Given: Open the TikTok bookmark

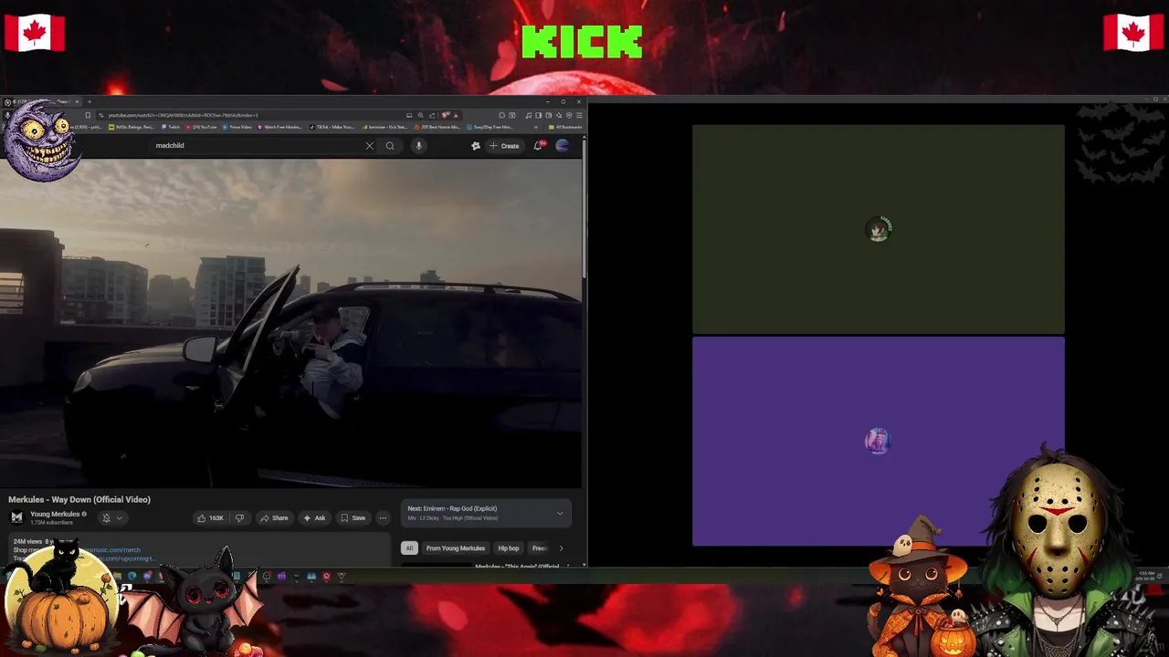Looking at the screenshot, I should (x=333, y=127).
